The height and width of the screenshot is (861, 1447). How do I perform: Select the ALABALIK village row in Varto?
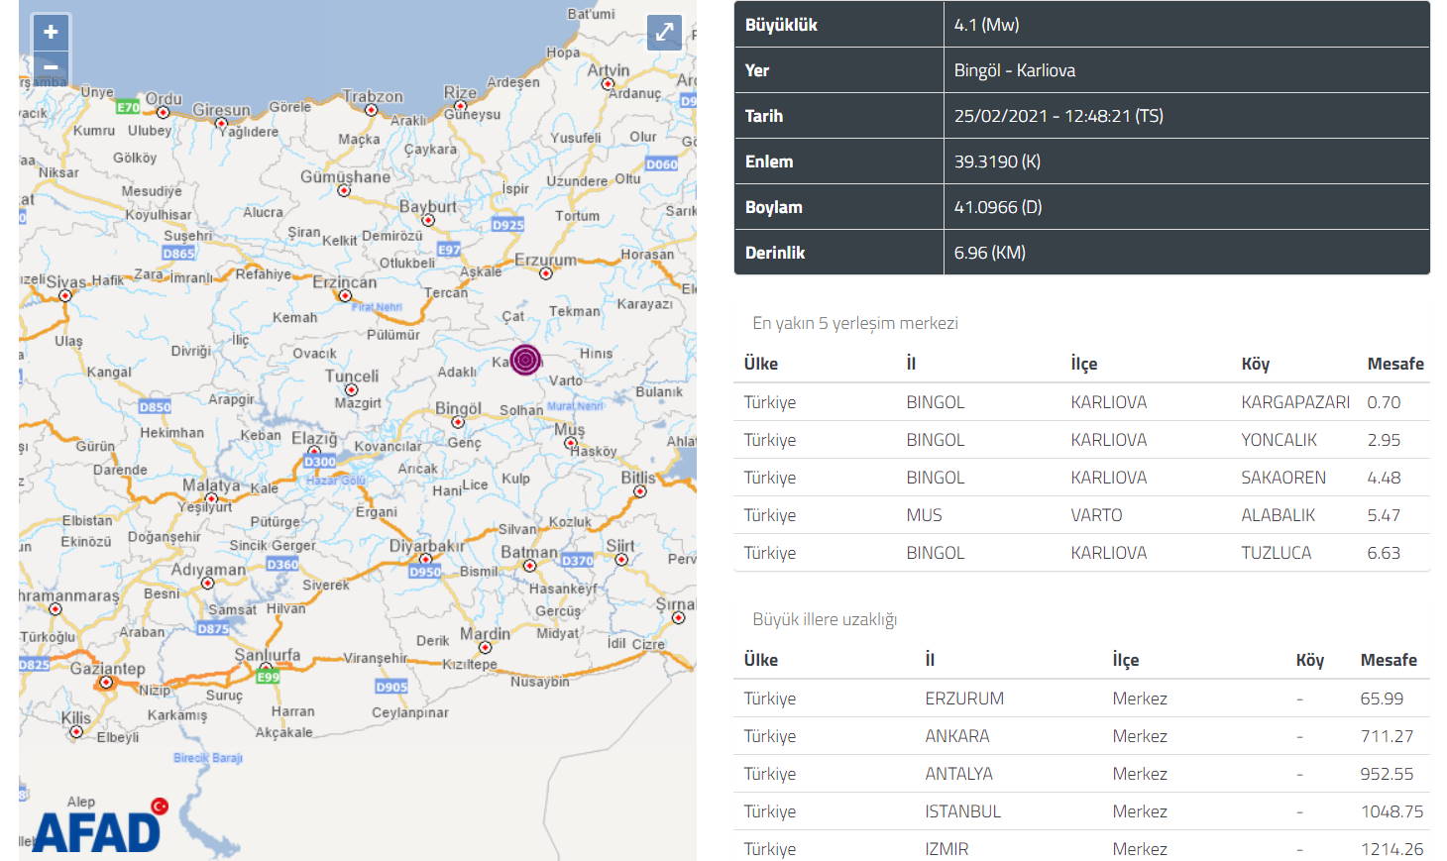[x=1081, y=515]
